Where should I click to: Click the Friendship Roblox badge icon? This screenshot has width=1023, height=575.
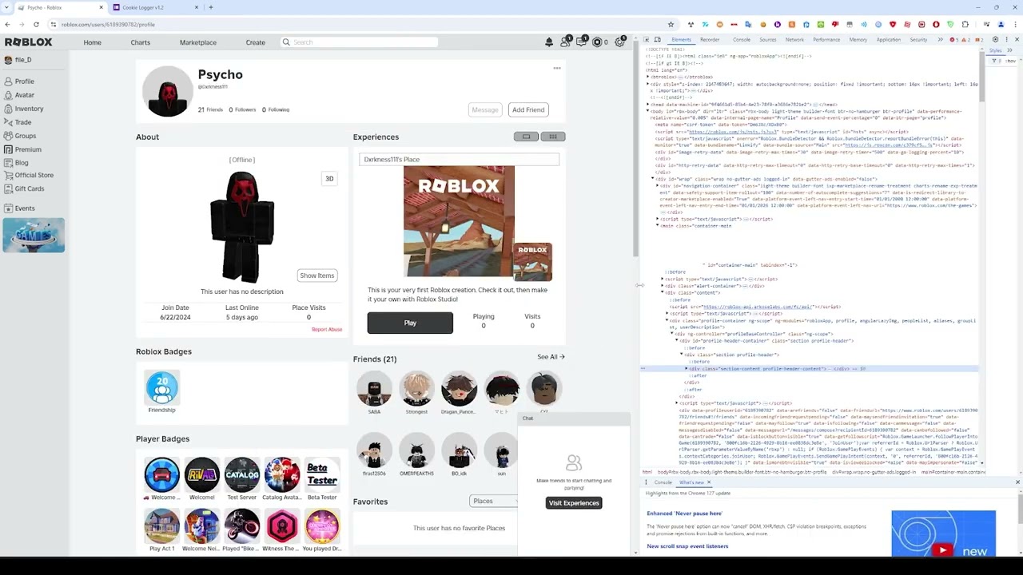point(162,387)
